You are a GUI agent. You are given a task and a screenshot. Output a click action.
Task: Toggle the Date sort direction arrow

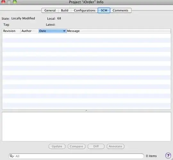64,31
